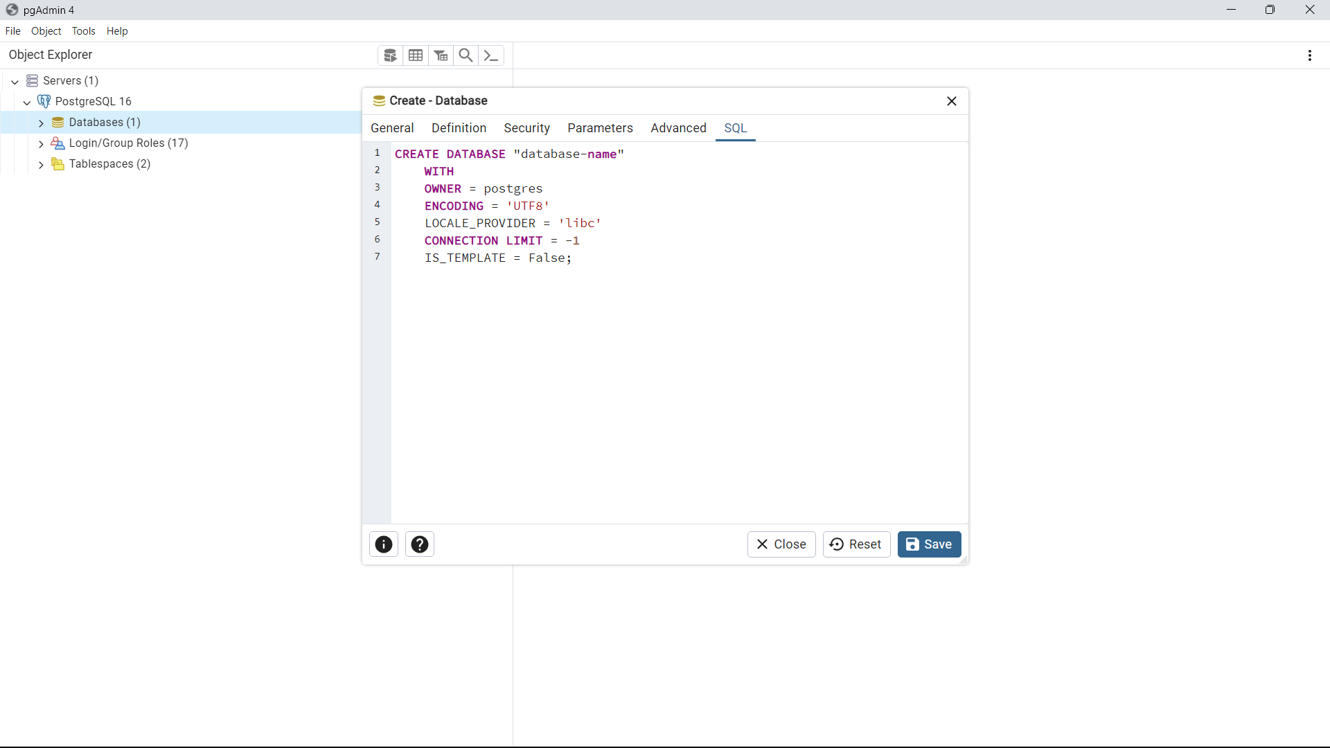The image size is (1330, 748).
Task: Select Databases (1) tree label
Action: (x=105, y=123)
